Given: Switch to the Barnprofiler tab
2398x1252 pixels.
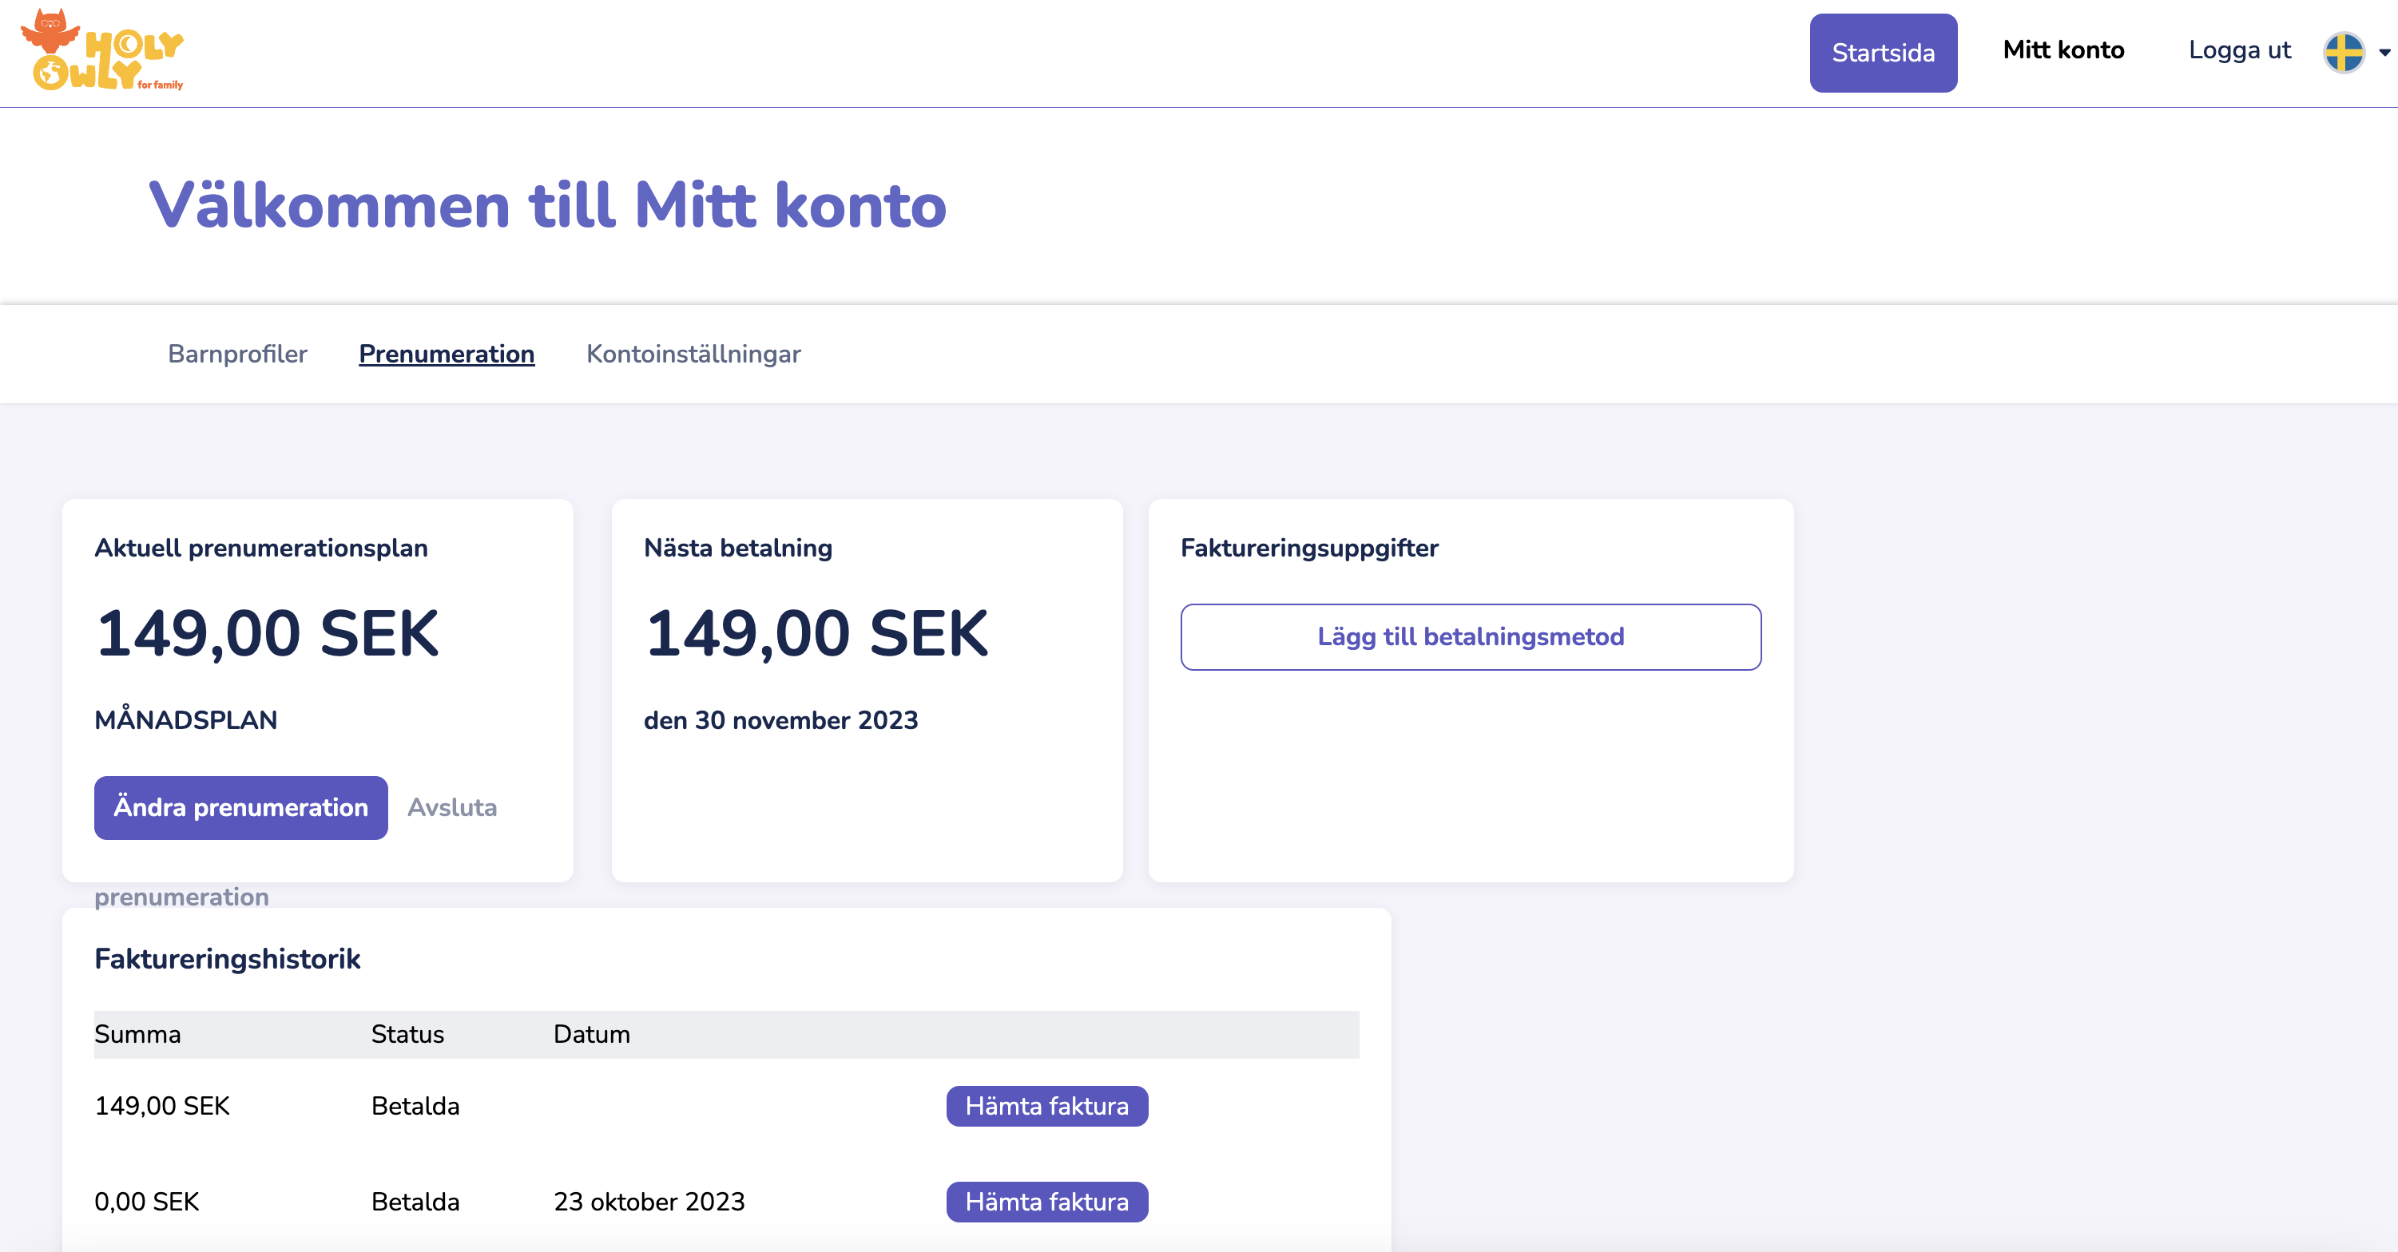Looking at the screenshot, I should coord(237,354).
